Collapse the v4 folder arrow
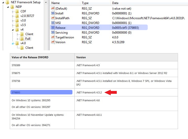 (x=13, y=30)
